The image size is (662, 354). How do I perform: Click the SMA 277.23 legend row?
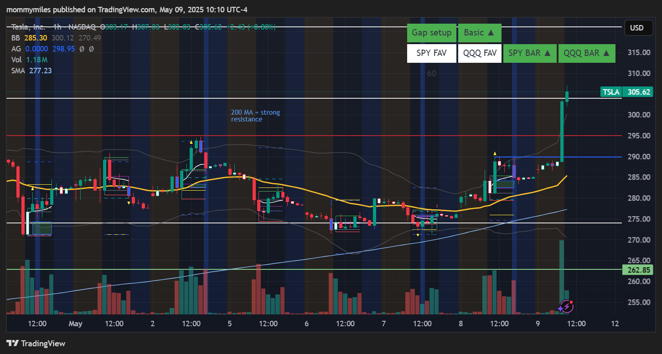pos(32,71)
